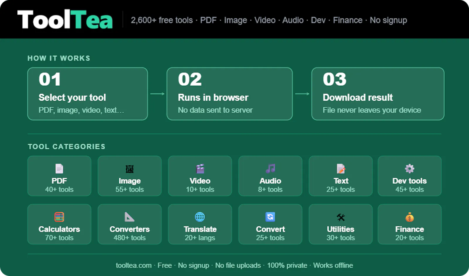Click the Translate globe icon
The width and height of the screenshot is (469, 276).
[200, 217]
